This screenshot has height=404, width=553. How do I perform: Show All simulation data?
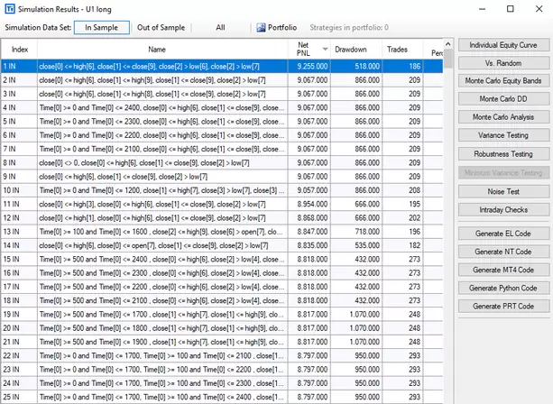pos(220,27)
